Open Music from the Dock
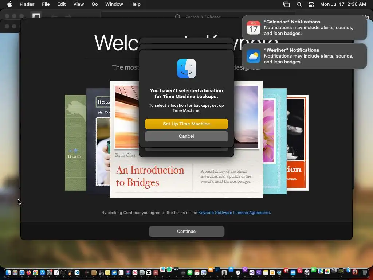The image size is (373, 280). (300, 270)
